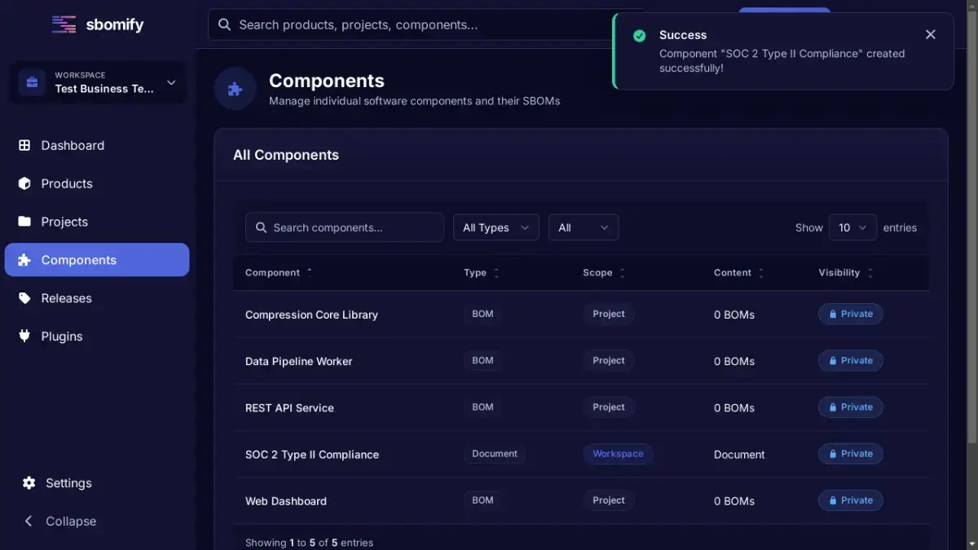Screen dimensions: 978x550
Task: Click "0 BOMs" for Data Pipeline Worker
Action: click(x=734, y=361)
